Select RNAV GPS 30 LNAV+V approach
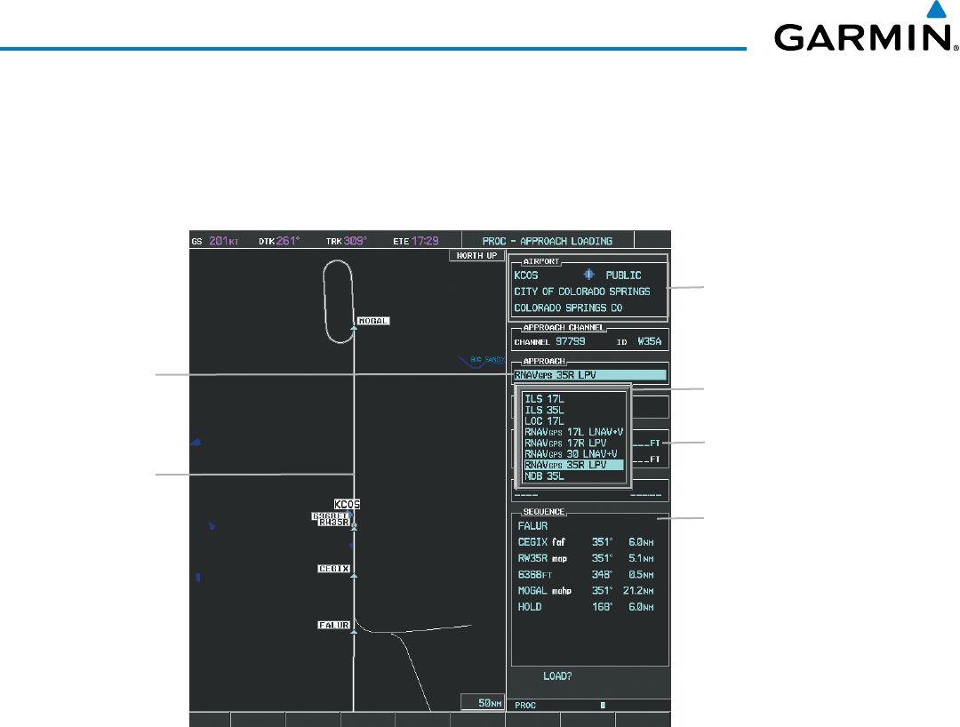This screenshot has height=727, width=960. point(571,454)
